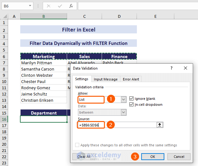Viewport: 198px width, 166px height.
Task: Switch to the Input Message tab
Action: tap(106, 79)
